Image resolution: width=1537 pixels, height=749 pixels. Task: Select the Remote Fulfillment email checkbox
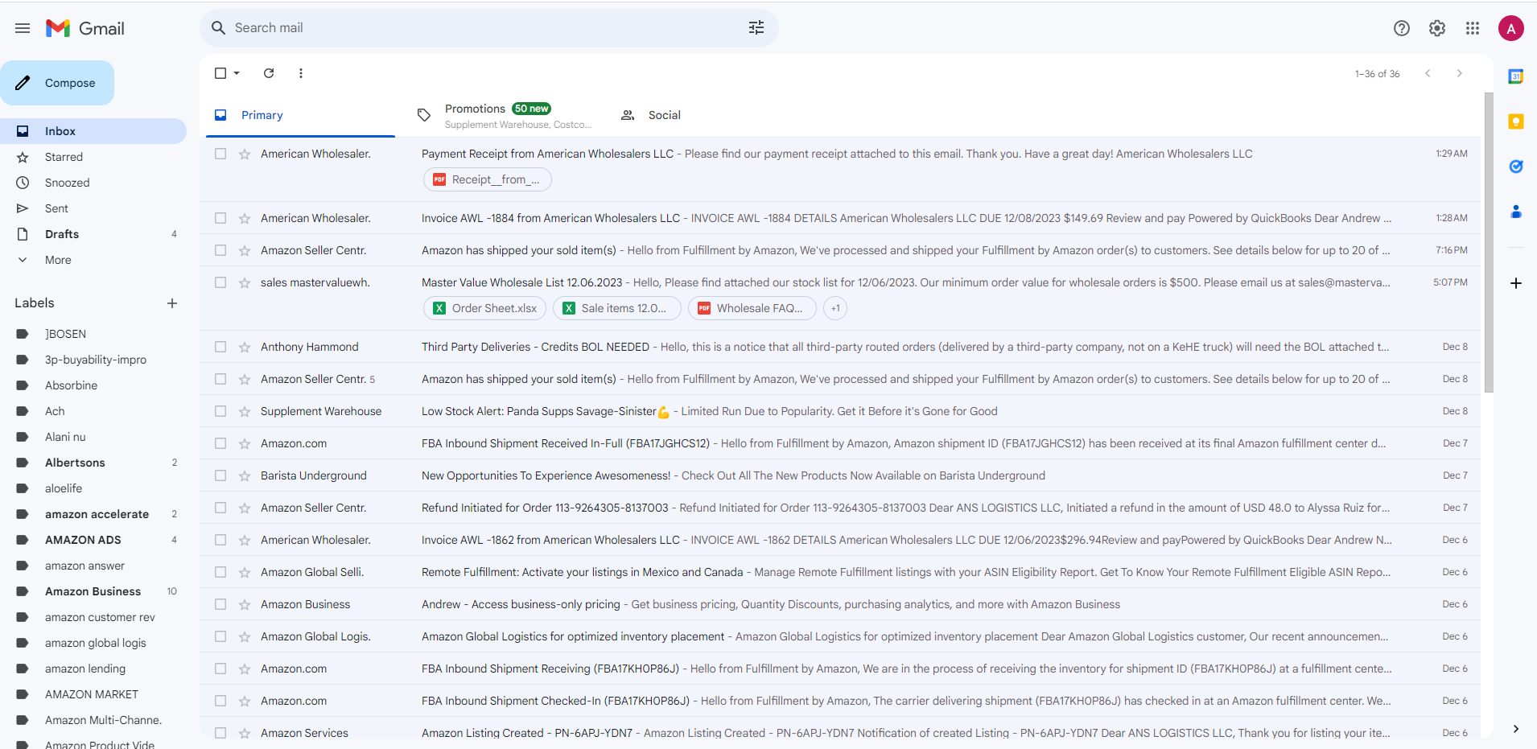click(220, 572)
